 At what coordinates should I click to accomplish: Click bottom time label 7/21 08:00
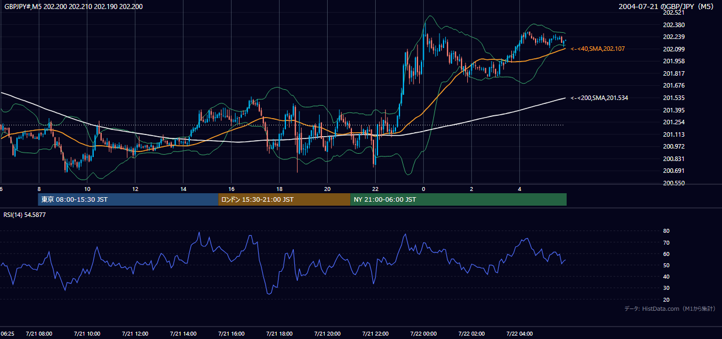click(39, 334)
